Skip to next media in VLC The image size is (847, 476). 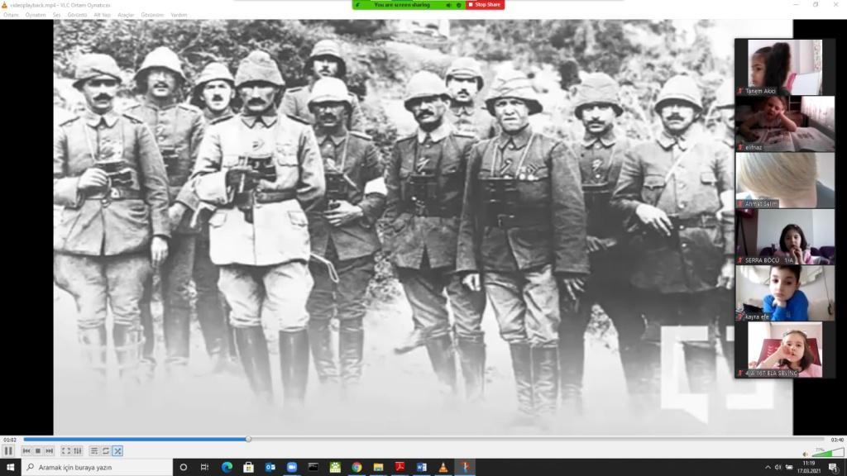click(x=49, y=450)
